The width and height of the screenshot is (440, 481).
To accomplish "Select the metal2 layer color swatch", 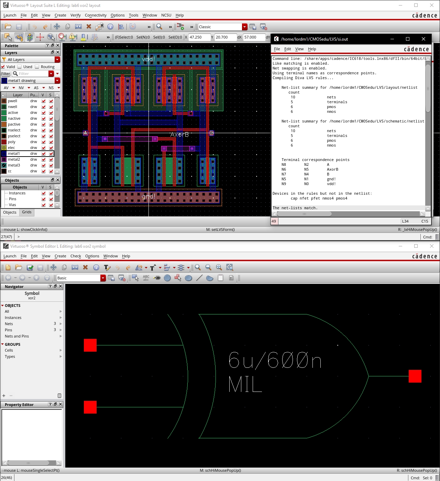I will point(4,159).
